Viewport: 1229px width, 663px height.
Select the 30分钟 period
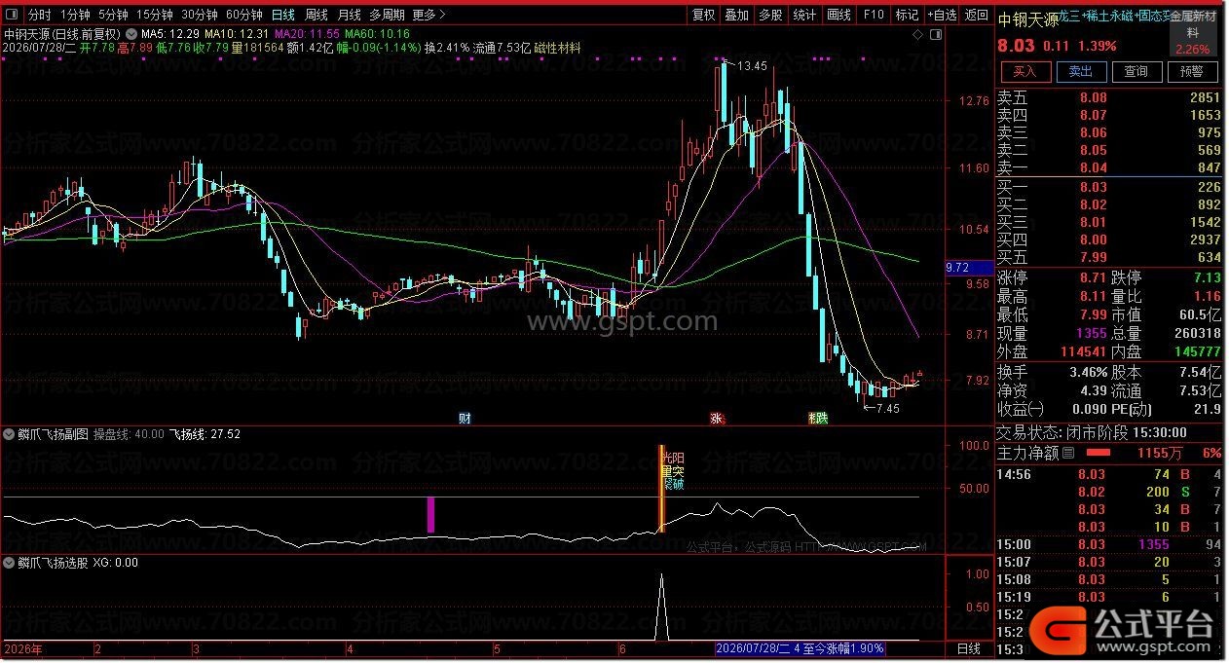200,15
